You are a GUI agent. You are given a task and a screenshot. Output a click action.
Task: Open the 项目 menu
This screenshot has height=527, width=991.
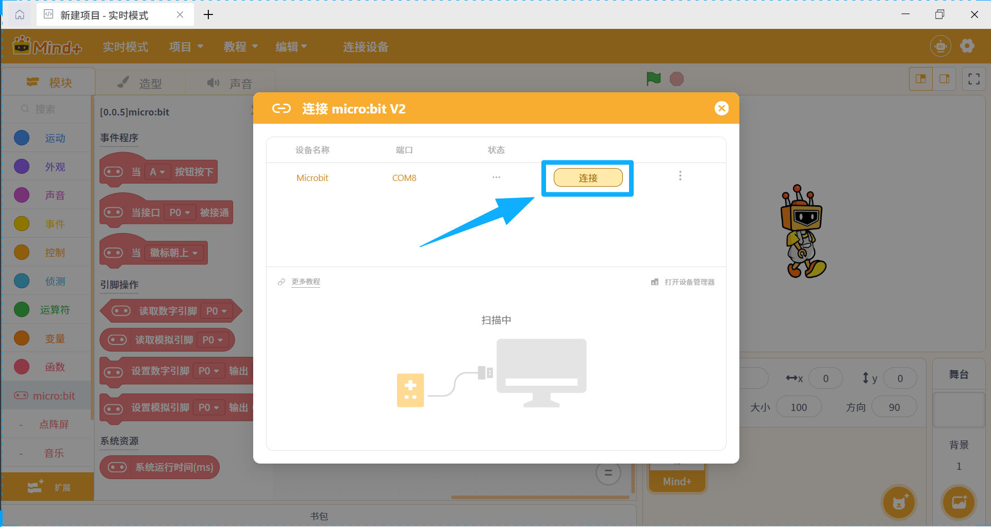click(186, 47)
